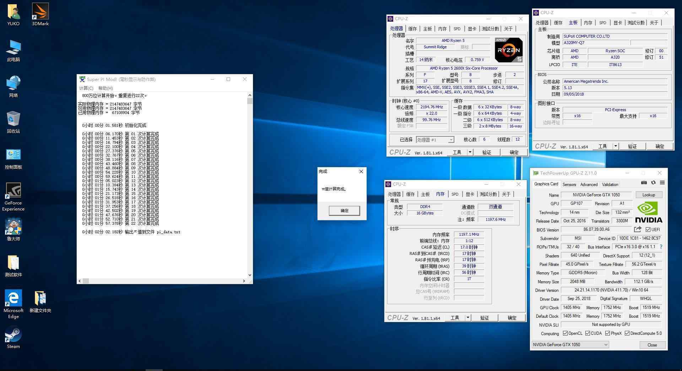Click 确定 in the 完成 dialog
Screen dimensions: 682x371
[x=345, y=211]
